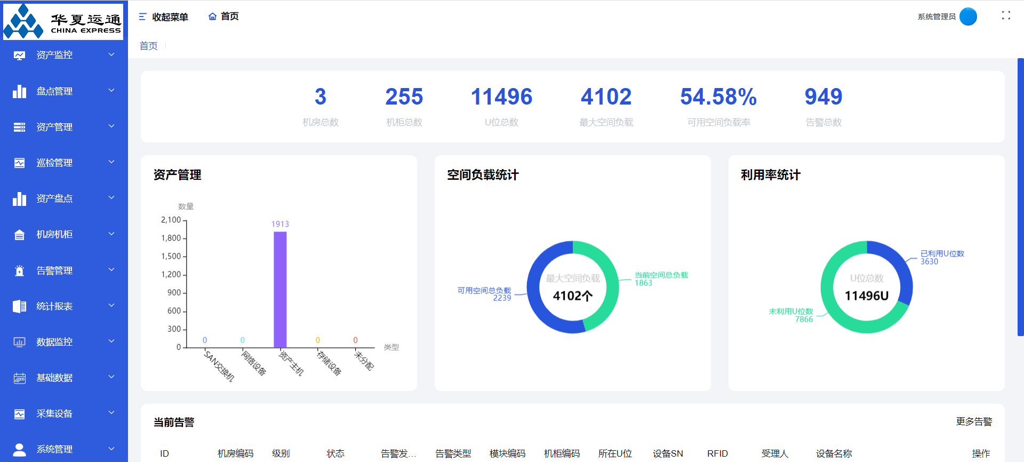Expand the 采集设备 menu chevron
Viewport: 1024px width, 462px height.
[111, 413]
